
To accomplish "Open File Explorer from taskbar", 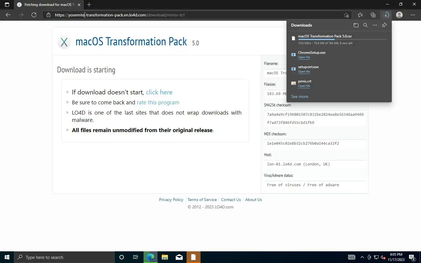I will click(165, 257).
